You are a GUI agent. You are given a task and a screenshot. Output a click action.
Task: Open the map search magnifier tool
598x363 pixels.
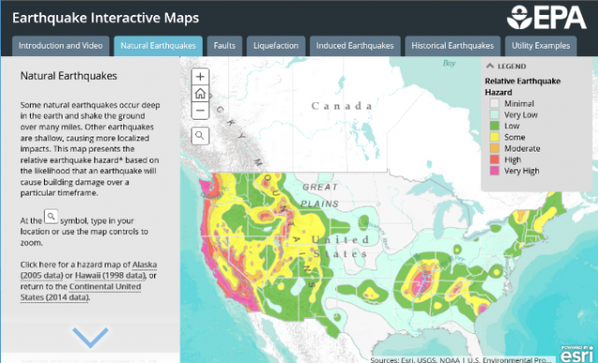point(200,136)
